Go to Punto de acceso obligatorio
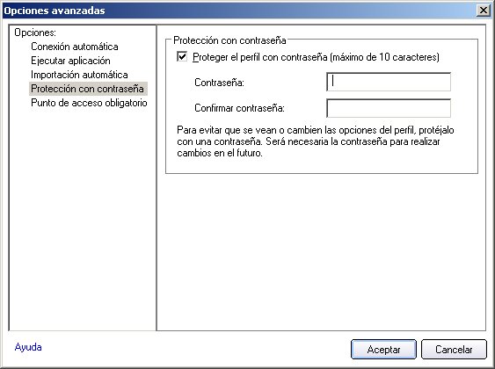 coord(89,103)
